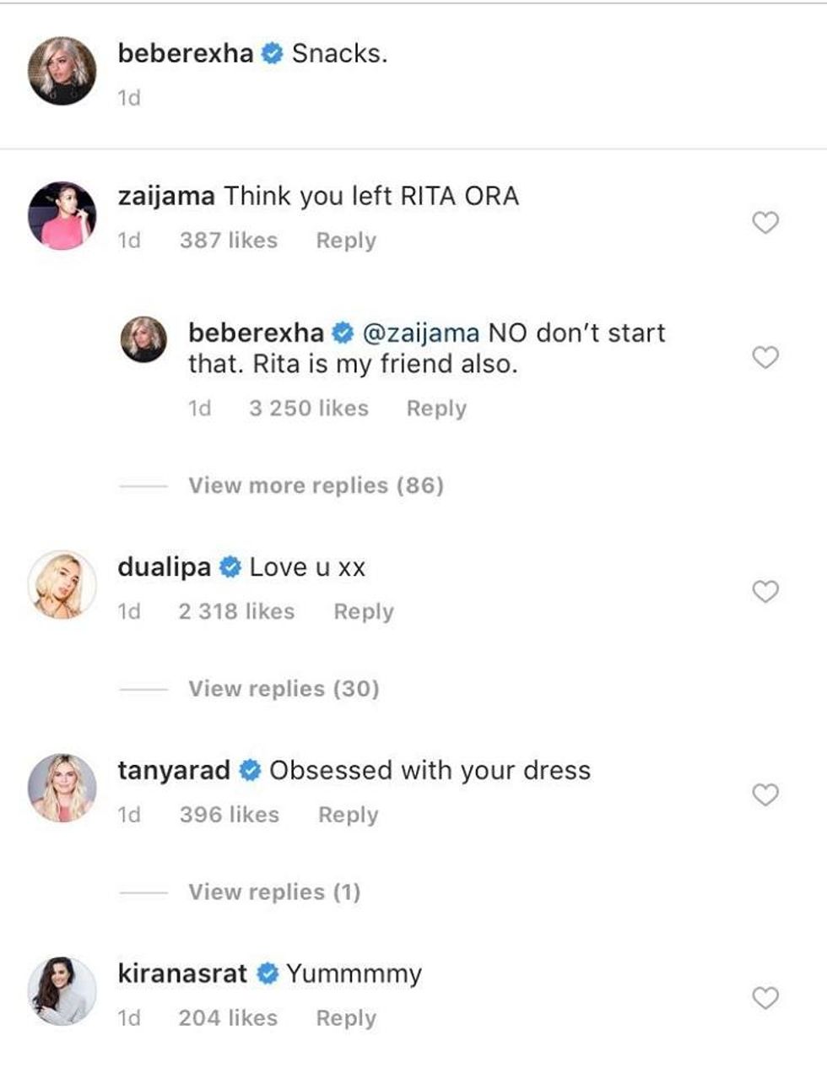Screen dimensions: 827x1079
Task: Expand the 86 more replies under beberexha
Action: click(x=316, y=484)
